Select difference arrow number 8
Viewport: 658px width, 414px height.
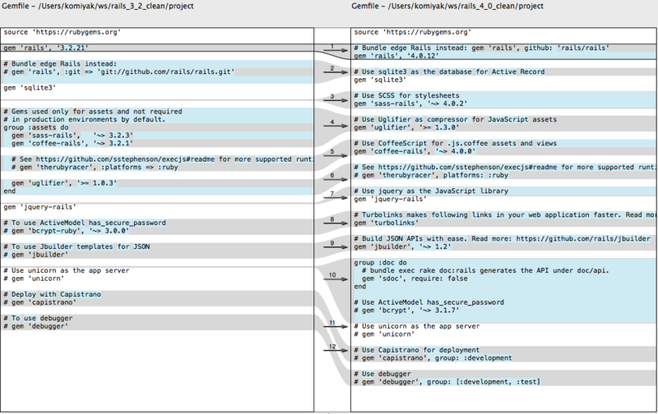coord(335,223)
